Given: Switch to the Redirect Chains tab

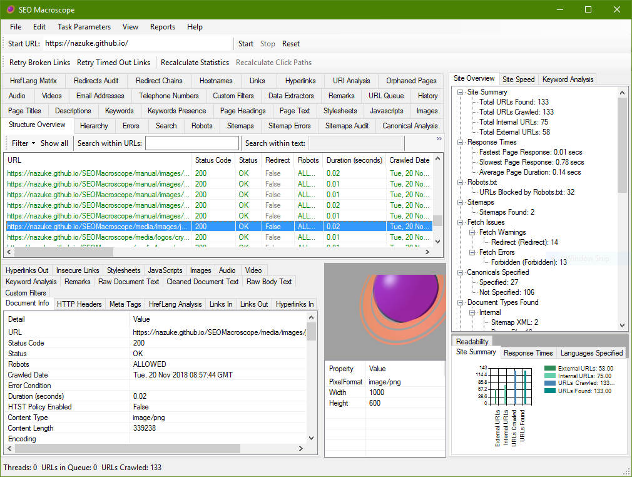Looking at the screenshot, I should tap(159, 81).
